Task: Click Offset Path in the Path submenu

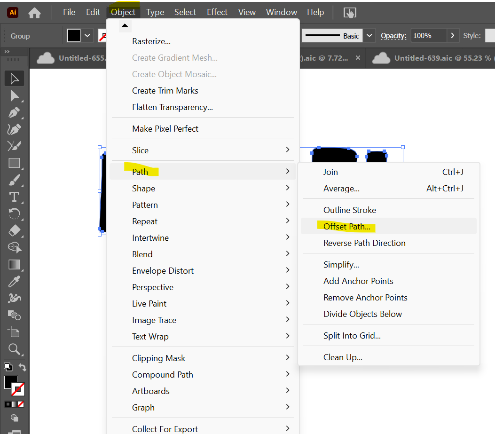Action: 347,227
